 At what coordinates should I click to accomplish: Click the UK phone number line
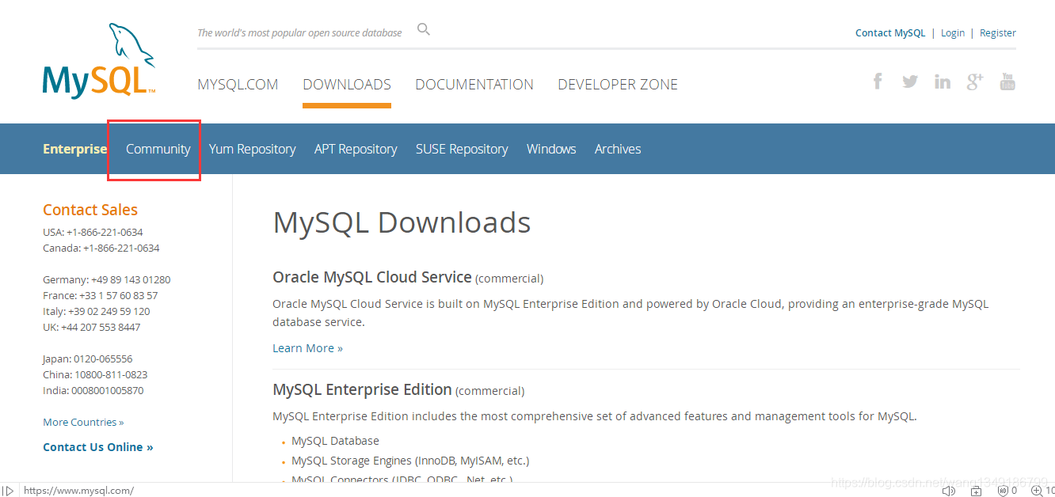click(92, 327)
